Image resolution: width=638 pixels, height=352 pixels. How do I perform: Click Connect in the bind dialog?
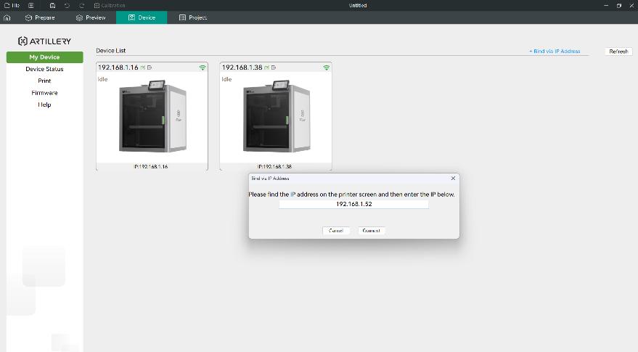(371, 230)
